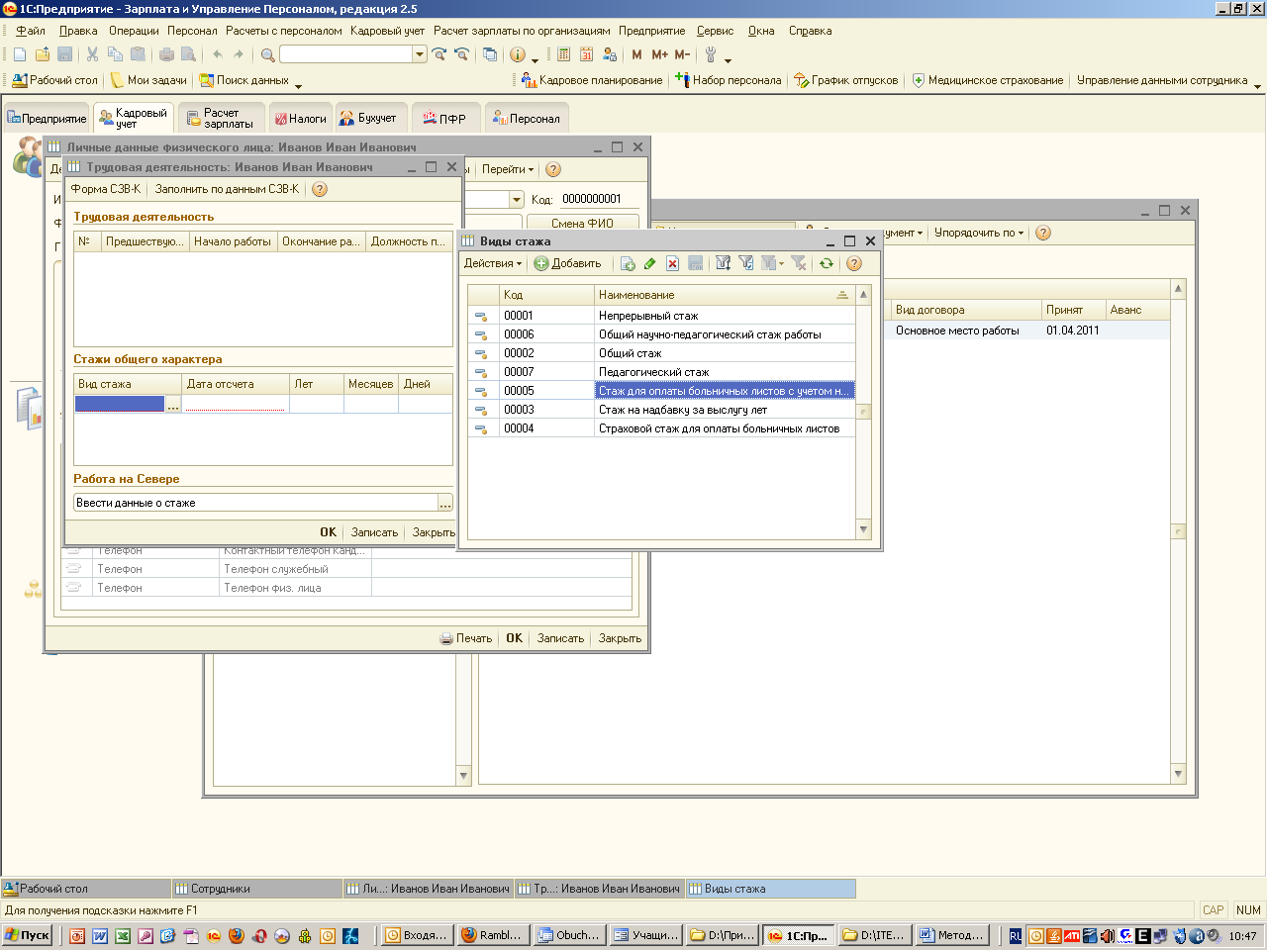Click the magnifier Find icon in main toolbar
Image resolution: width=1267 pixels, height=950 pixels.
point(267,54)
